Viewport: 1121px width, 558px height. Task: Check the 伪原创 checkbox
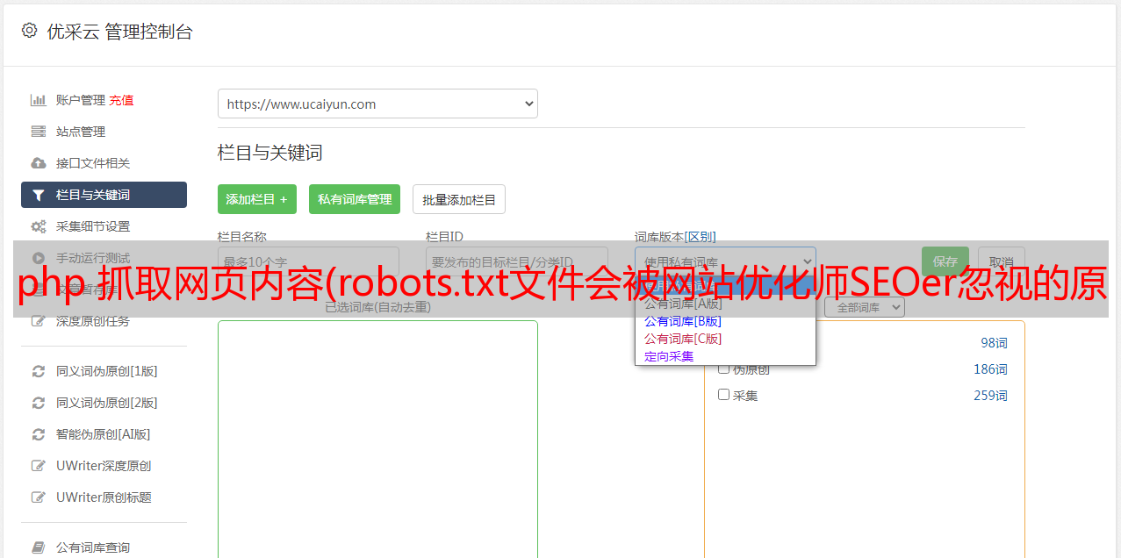click(x=724, y=368)
